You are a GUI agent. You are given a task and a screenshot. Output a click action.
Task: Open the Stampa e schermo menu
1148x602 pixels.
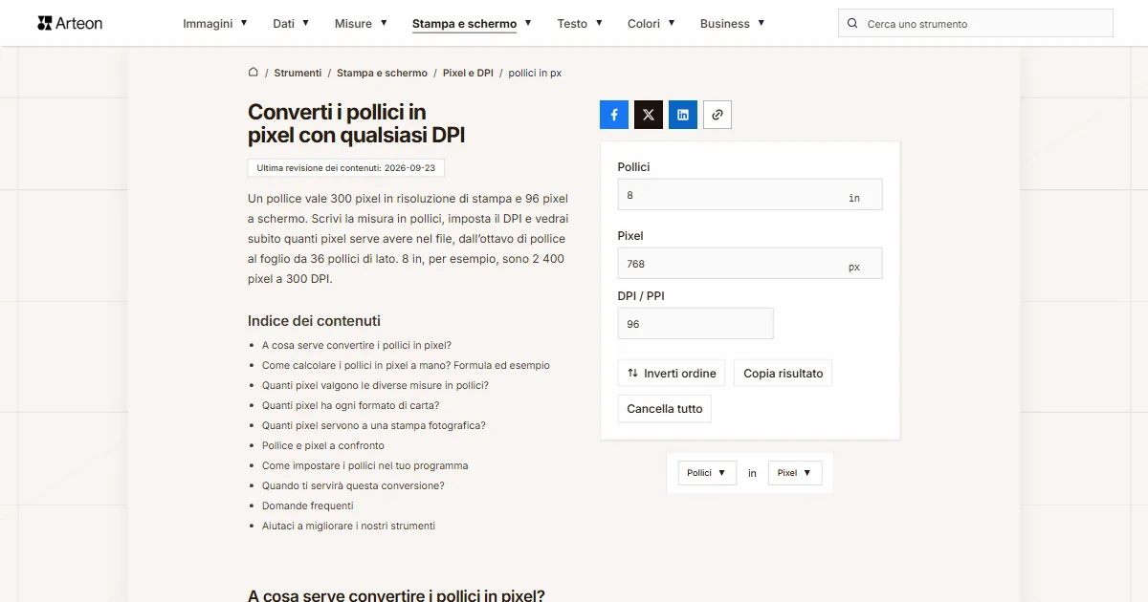click(x=472, y=24)
